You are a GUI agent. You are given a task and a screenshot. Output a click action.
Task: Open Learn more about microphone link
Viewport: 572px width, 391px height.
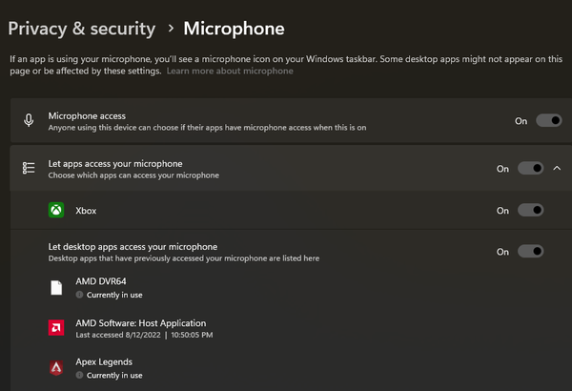(x=230, y=71)
